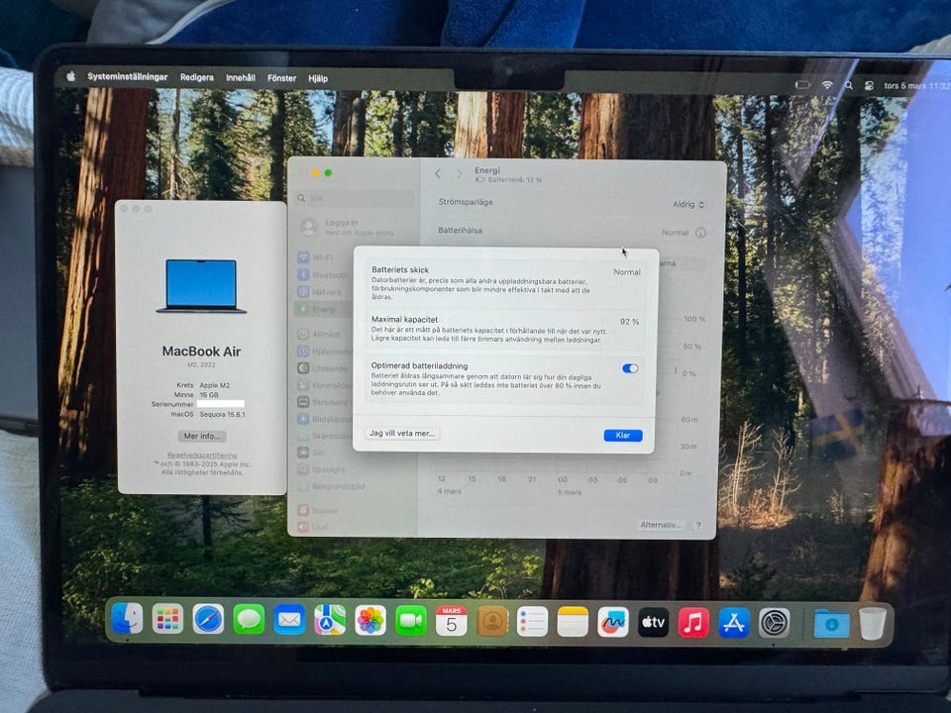The image size is (951, 713).
Task: Open the Hjälp menu
Action: 318,79
